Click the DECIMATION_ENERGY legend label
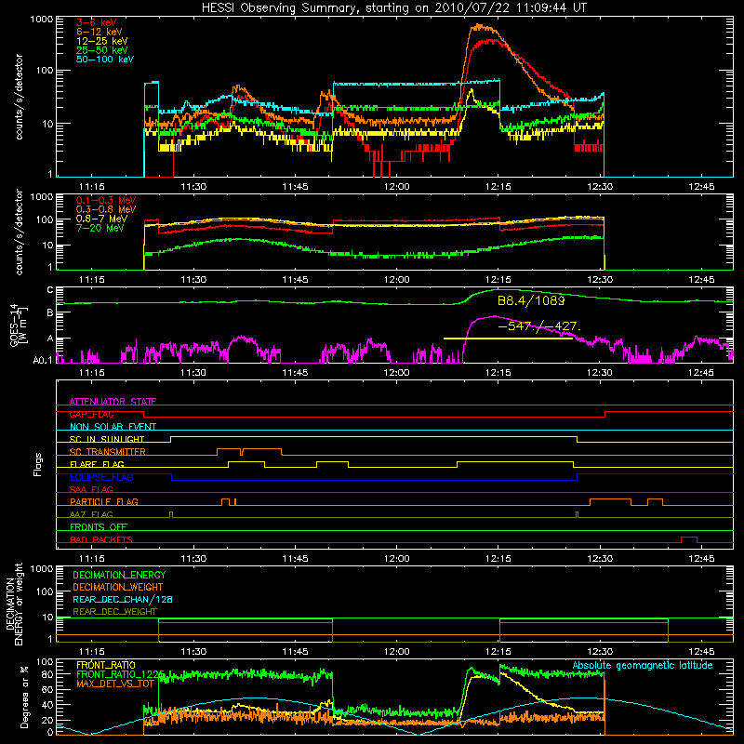 click(119, 575)
